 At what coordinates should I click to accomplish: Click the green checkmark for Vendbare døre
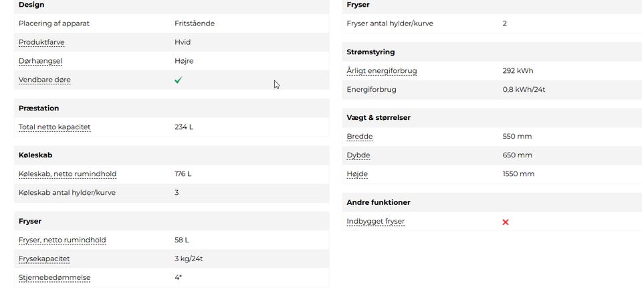pyautogui.click(x=179, y=80)
